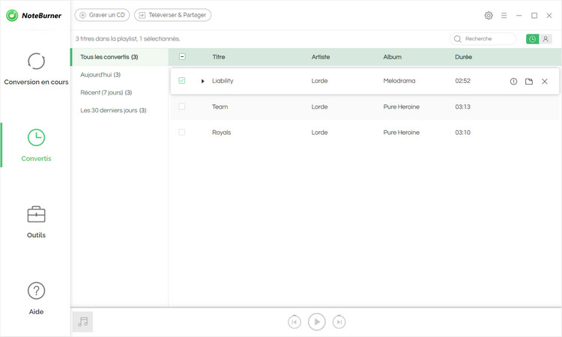
Task: Open the Outils toolbox section
Action: coord(36,222)
